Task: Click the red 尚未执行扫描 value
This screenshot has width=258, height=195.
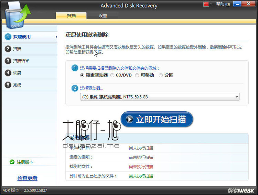Action: pos(141,167)
